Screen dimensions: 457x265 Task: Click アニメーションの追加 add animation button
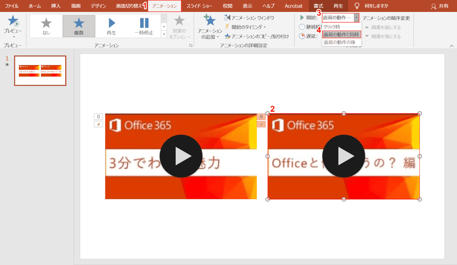point(210,27)
